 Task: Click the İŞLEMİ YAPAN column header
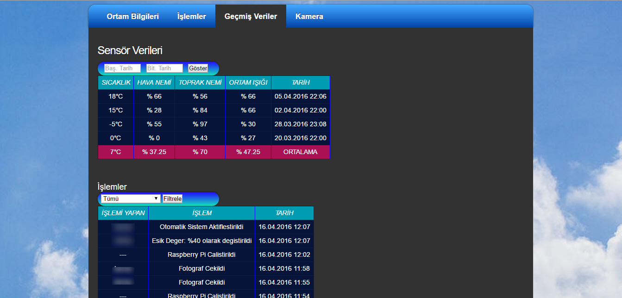[x=123, y=213]
